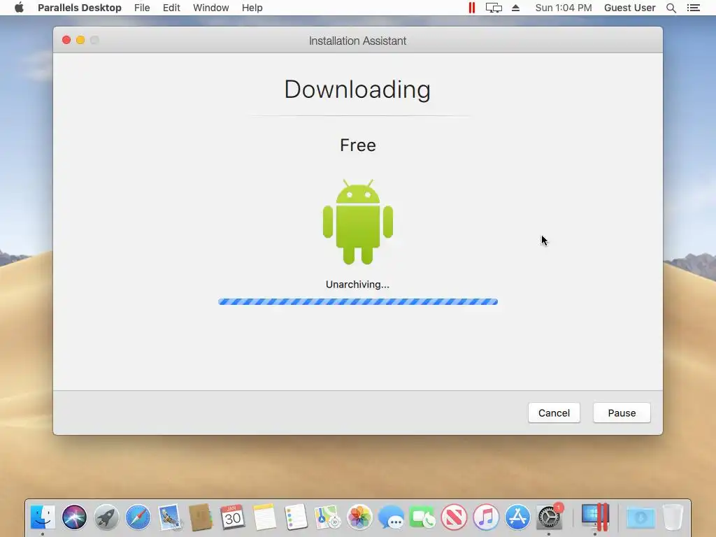Click the eject icon in menu bar
The width and height of the screenshot is (716, 537).
click(515, 8)
